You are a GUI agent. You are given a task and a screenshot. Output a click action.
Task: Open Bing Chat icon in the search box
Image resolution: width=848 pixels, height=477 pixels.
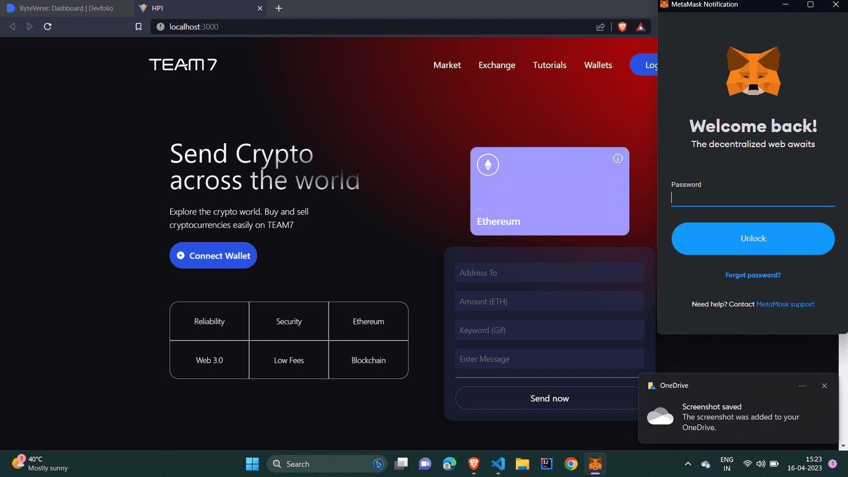(378, 464)
